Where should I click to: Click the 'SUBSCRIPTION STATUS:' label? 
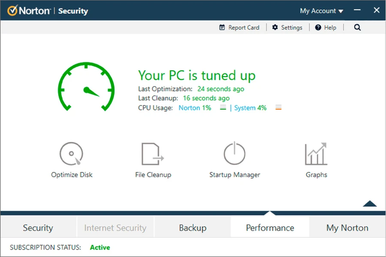point(45,247)
